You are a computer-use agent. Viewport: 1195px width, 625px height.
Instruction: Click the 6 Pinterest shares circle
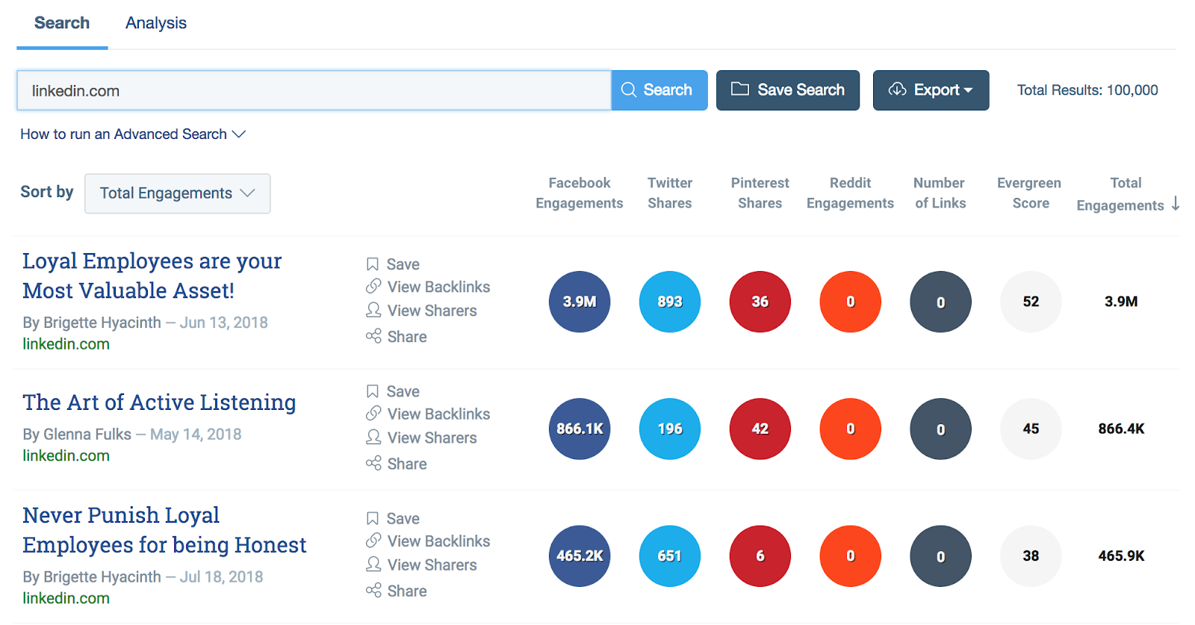(x=760, y=556)
